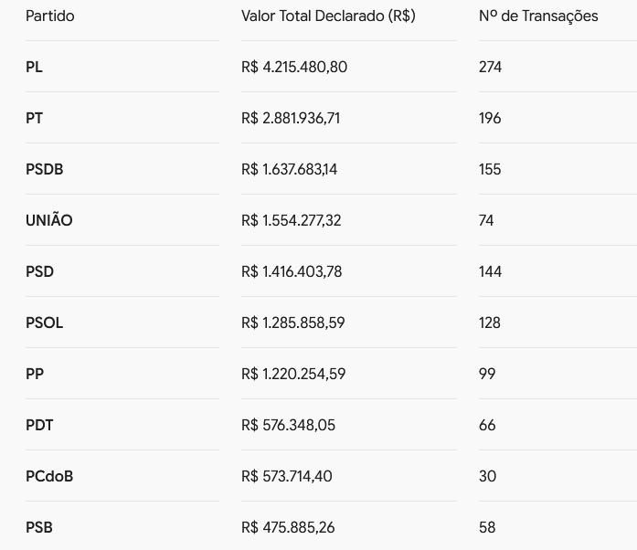Select the PCdoB party row label
This screenshot has width=637, height=550.
49,477
